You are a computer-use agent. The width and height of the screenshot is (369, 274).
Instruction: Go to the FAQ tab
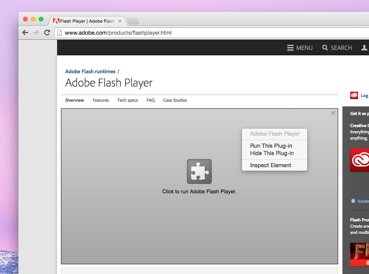tap(150, 100)
